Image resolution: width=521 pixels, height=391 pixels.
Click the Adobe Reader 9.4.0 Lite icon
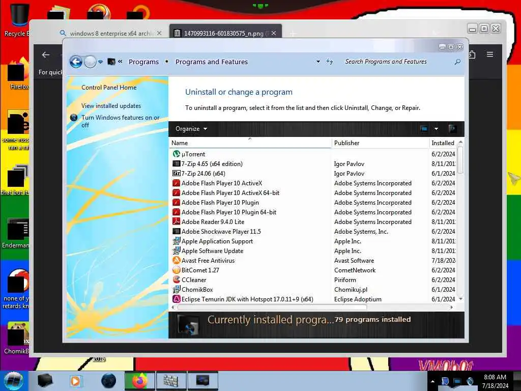pos(177,221)
